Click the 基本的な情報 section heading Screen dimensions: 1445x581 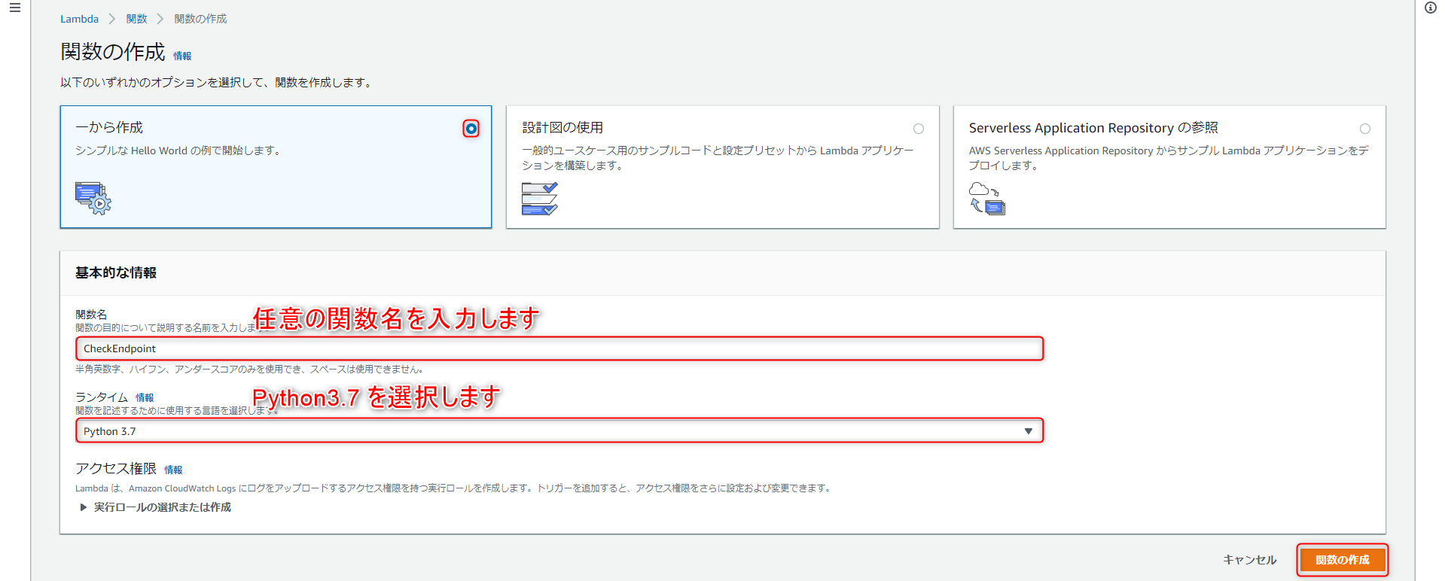116,272
